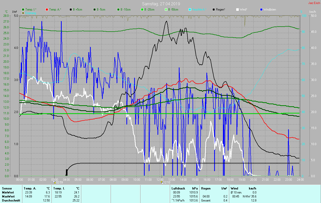Image resolution: width=321 pixels, height=203 pixels.
Task: Toggle the B -5cm series label
Action: tap(101, 10)
